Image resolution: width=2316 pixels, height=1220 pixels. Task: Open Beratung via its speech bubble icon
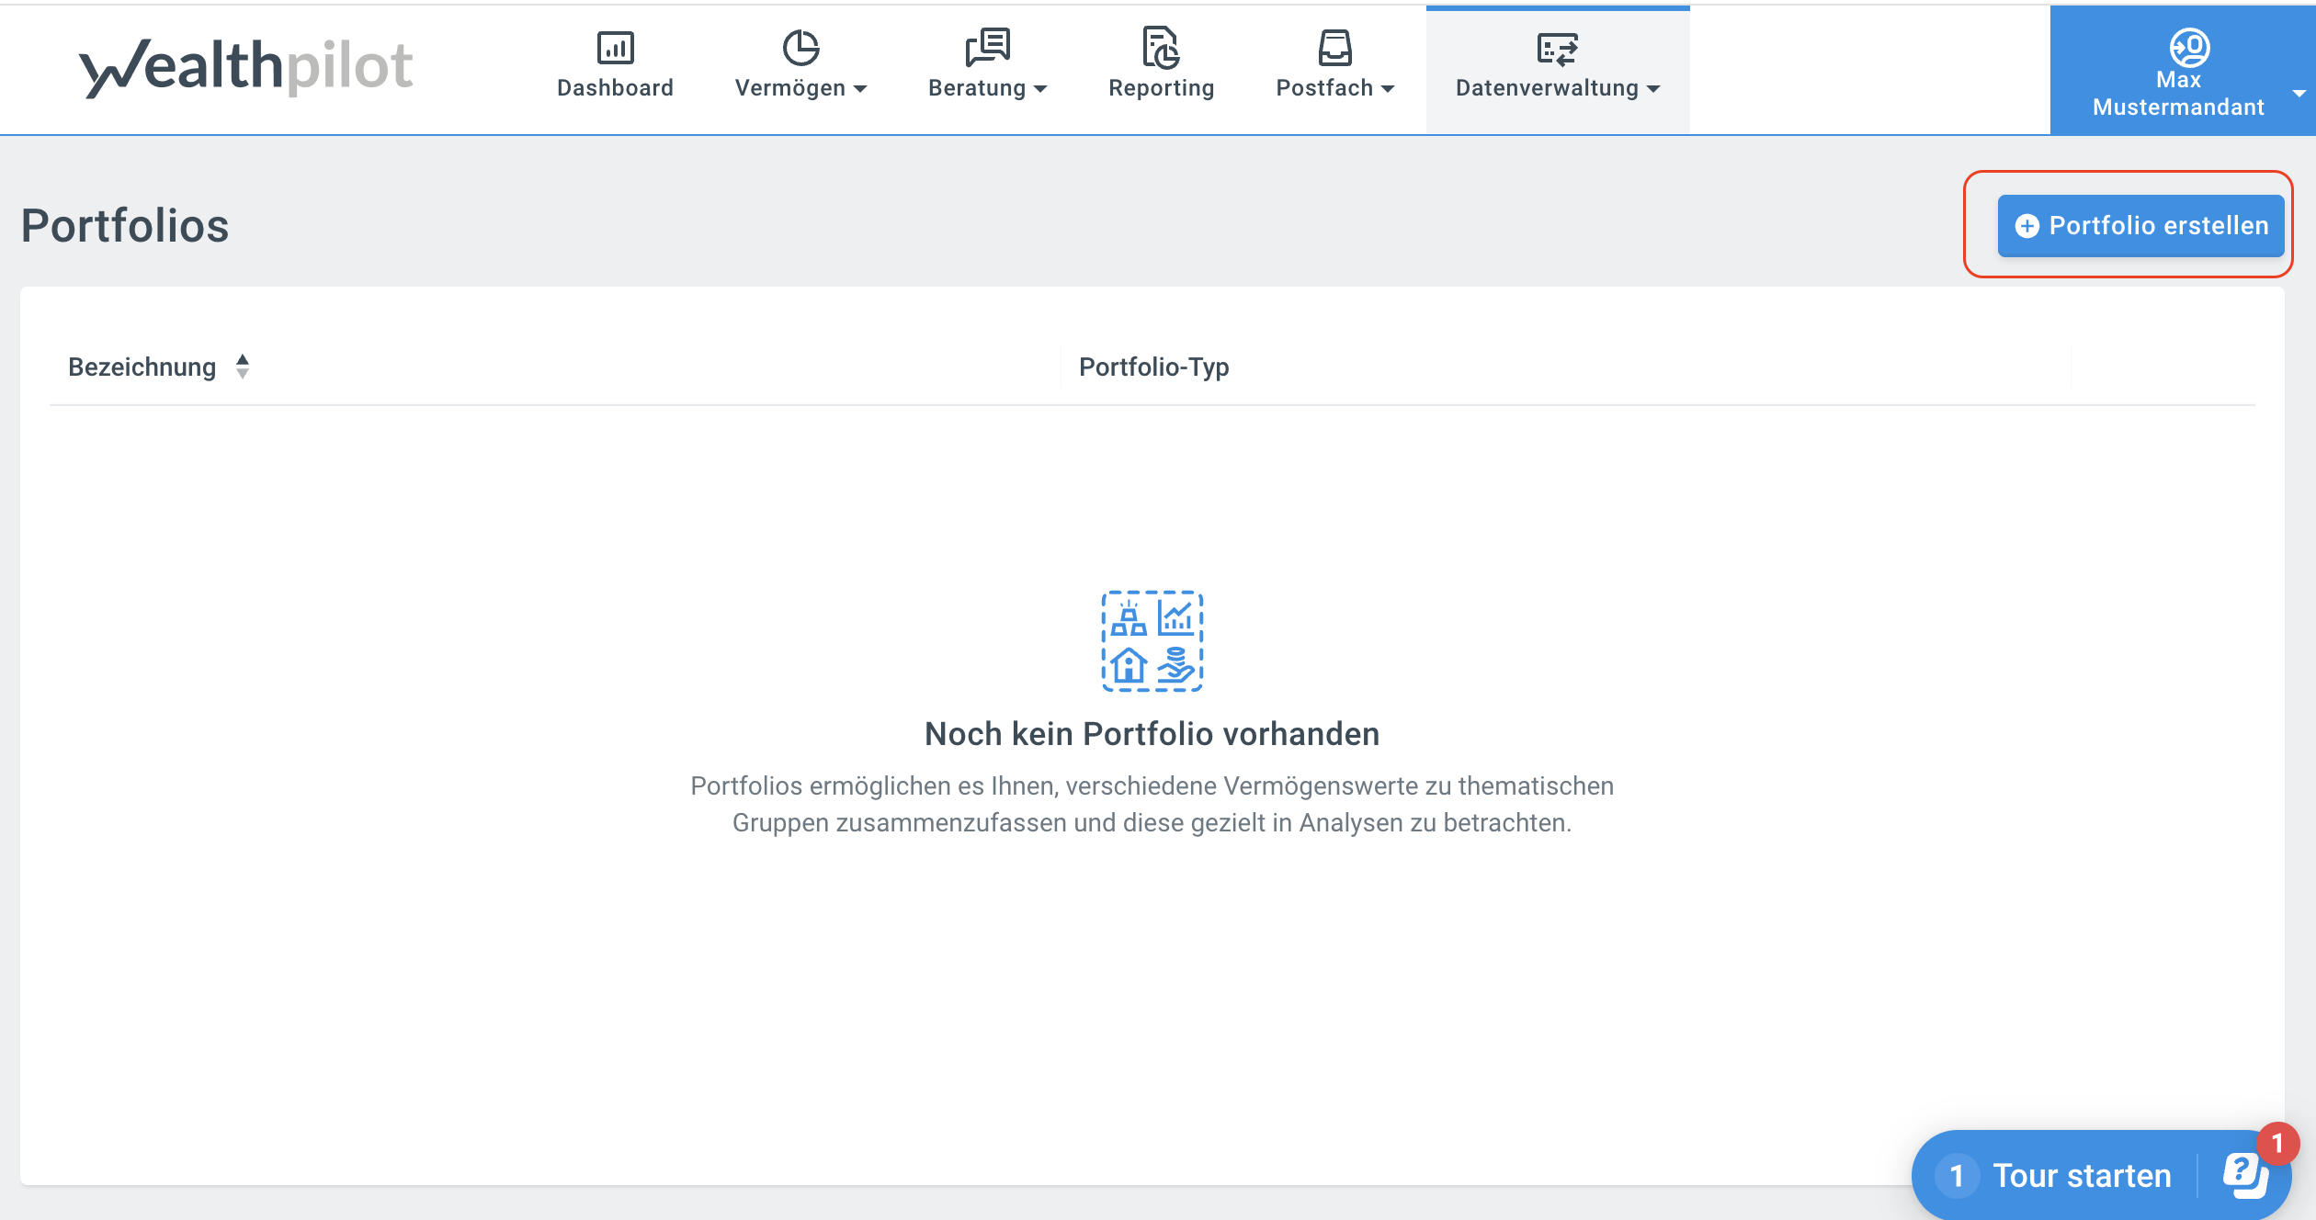click(987, 48)
